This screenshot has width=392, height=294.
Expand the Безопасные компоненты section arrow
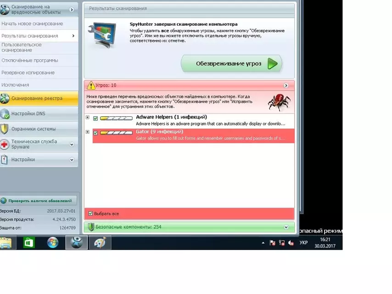(x=286, y=227)
